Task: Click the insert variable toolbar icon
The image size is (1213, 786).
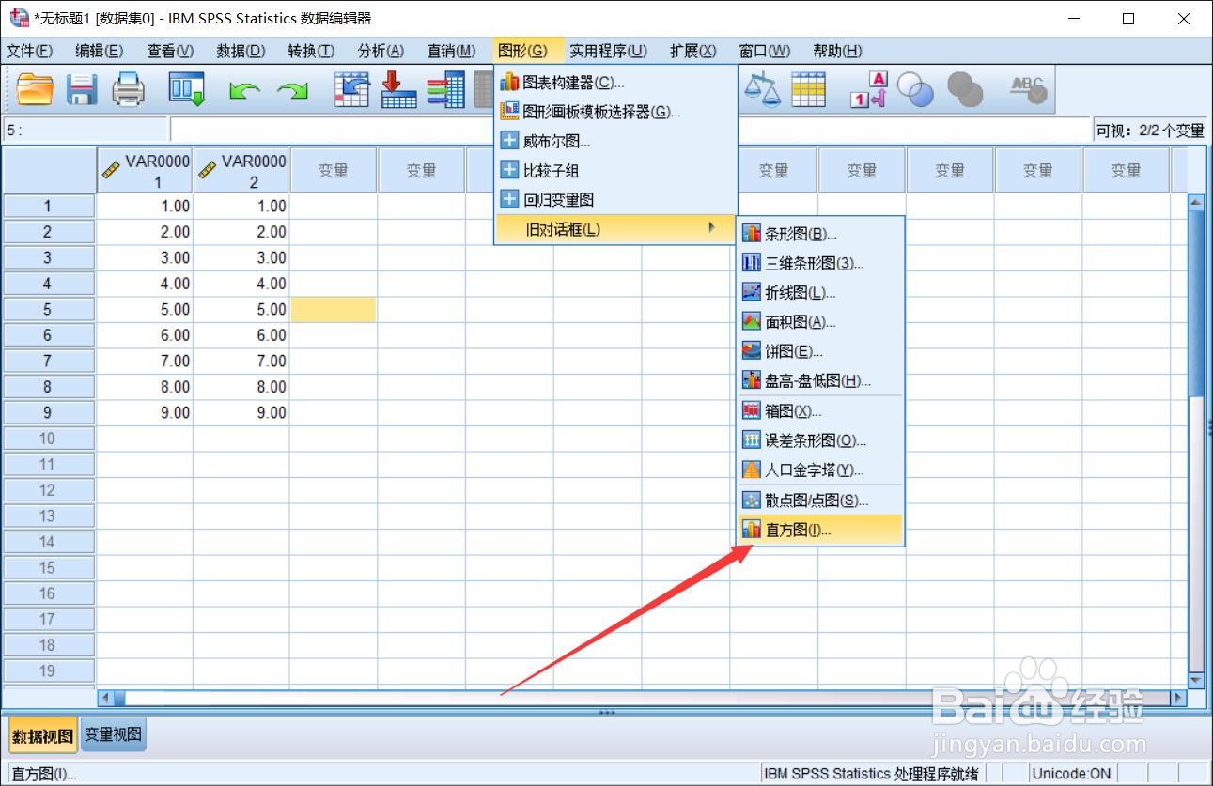Action: coord(445,89)
